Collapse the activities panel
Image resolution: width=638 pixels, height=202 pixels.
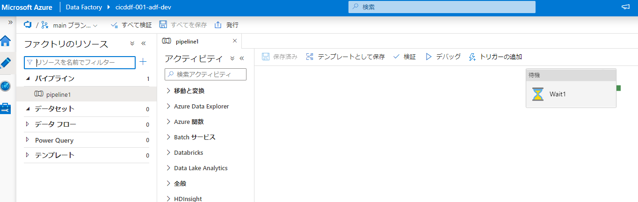click(242, 58)
